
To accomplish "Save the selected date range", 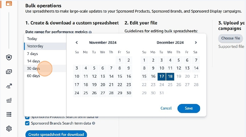I will click(x=189, y=108).
